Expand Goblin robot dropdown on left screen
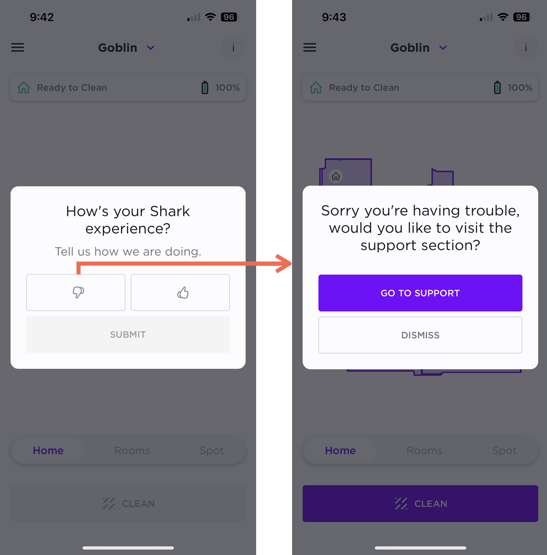The width and height of the screenshot is (547, 555). 151,47
